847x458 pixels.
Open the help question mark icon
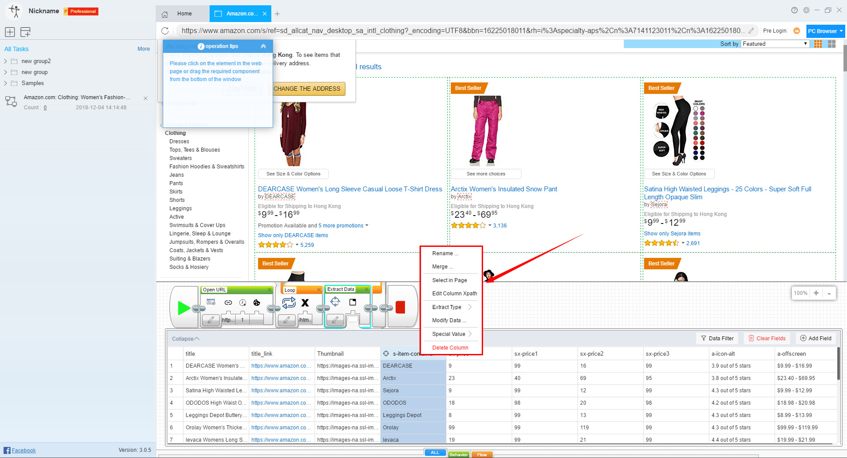pyautogui.click(x=795, y=10)
